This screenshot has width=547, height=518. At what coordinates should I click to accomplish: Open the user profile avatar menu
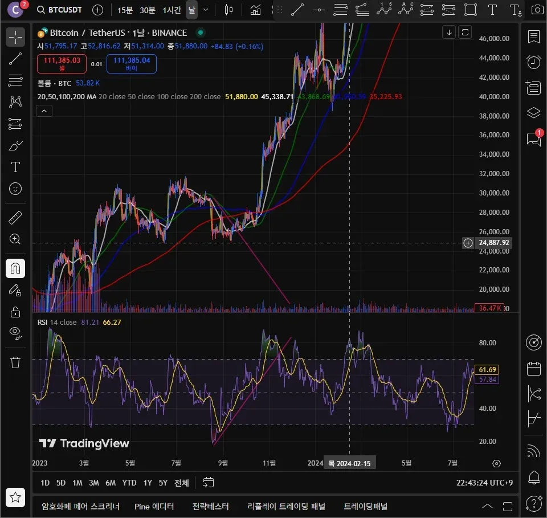click(15, 10)
